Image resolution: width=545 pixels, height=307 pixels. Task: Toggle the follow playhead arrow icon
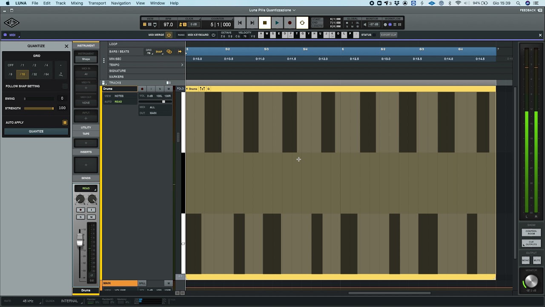click(180, 52)
